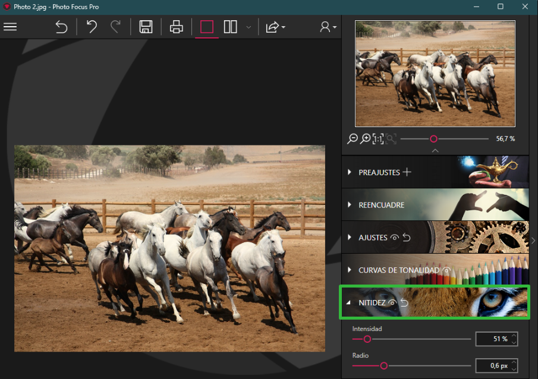Click the navigator horse thumbnail
The image size is (538, 379).
435,74
